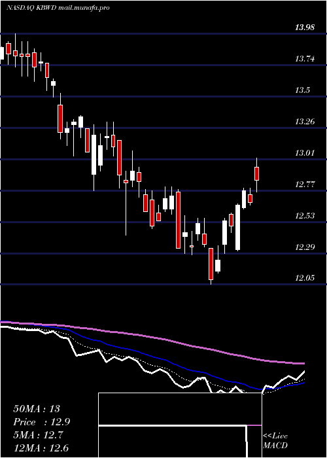Click the blue moving average line
Image resolution: width=327 pixels, height=458 pixels.
pyautogui.click(x=152, y=356)
